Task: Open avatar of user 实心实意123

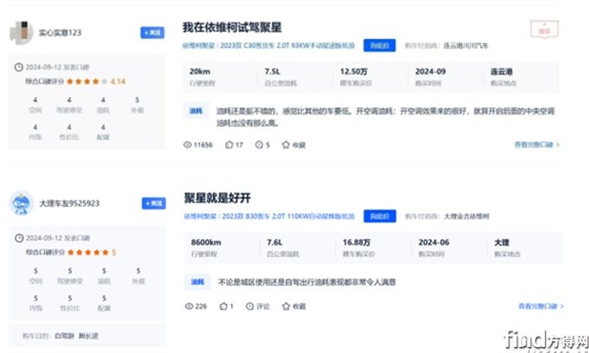Action: (x=22, y=33)
